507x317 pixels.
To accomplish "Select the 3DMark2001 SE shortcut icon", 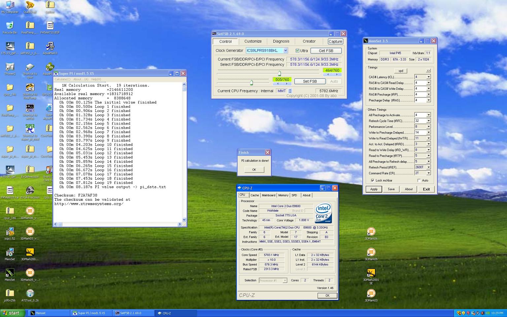I will (371, 276).
